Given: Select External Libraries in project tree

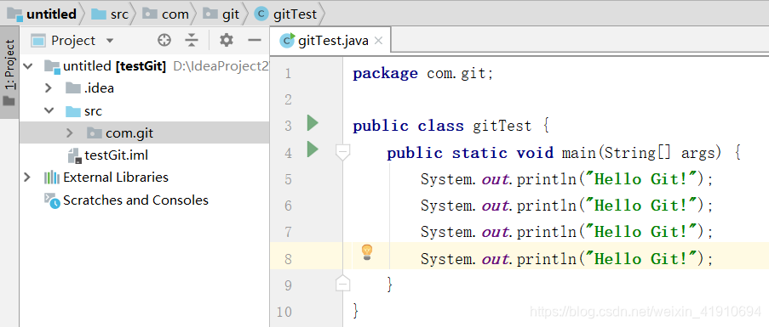Looking at the screenshot, I should (x=106, y=177).
